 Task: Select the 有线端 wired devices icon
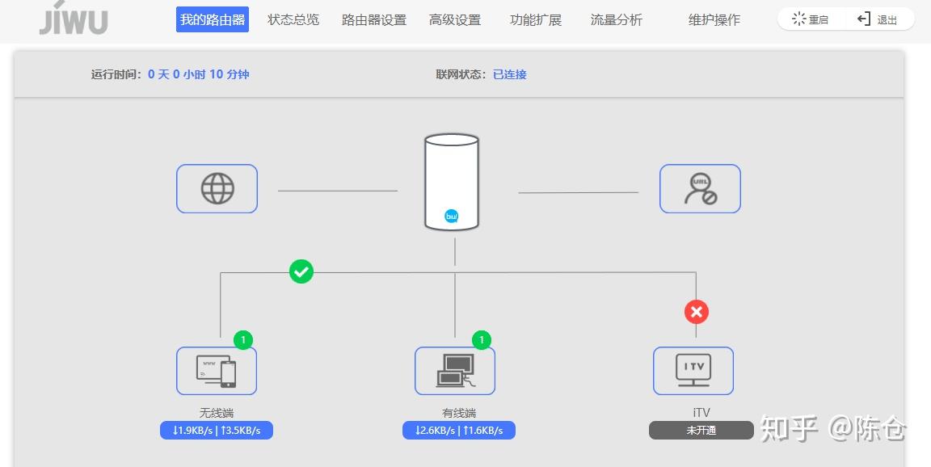click(454, 370)
